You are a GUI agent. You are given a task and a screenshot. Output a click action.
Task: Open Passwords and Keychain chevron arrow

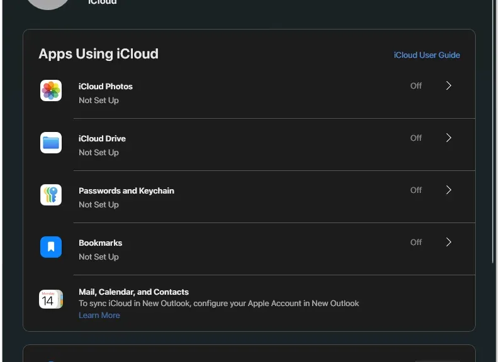(x=449, y=190)
